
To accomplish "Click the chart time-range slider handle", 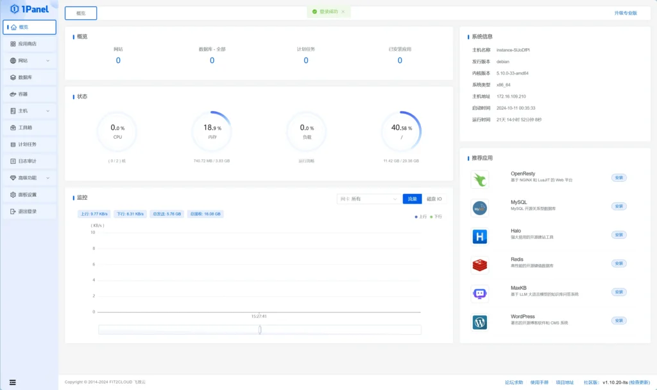I will [260, 330].
